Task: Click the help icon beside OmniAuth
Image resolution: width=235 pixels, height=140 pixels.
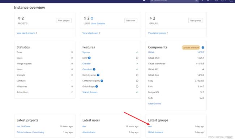Action: click(94, 69)
